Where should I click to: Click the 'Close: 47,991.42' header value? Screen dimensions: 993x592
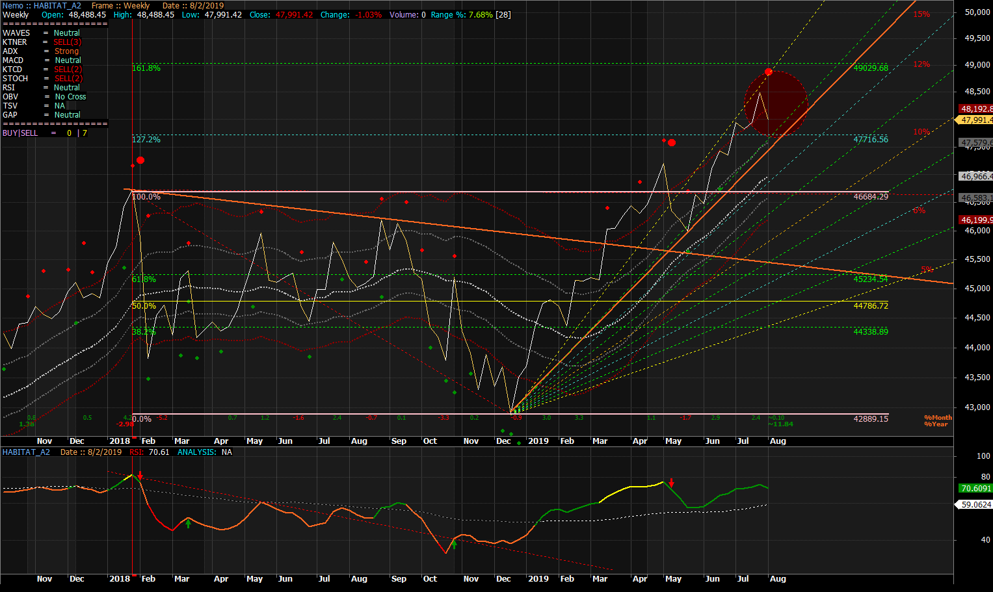(281, 14)
